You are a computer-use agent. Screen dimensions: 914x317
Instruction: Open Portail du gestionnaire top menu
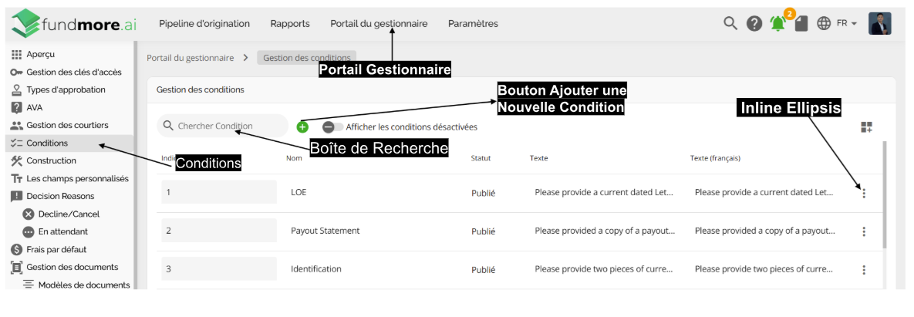(x=379, y=24)
